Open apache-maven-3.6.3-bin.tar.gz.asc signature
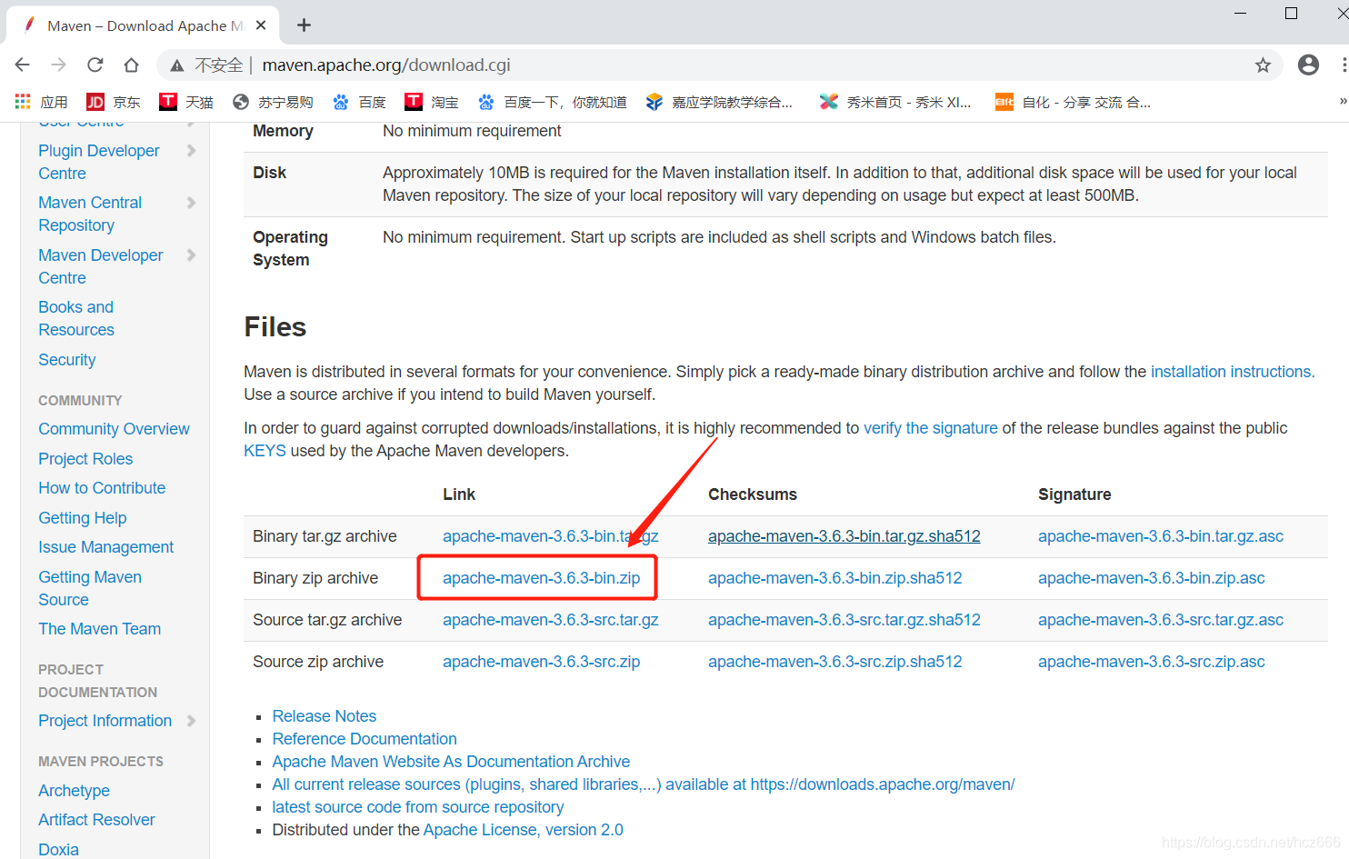The width and height of the screenshot is (1349, 859). pyautogui.click(x=1161, y=536)
